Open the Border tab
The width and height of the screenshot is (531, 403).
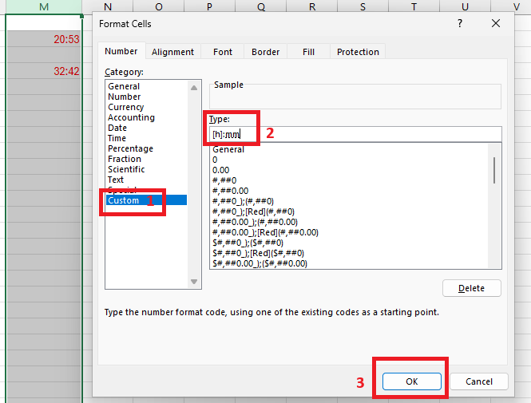coord(265,52)
